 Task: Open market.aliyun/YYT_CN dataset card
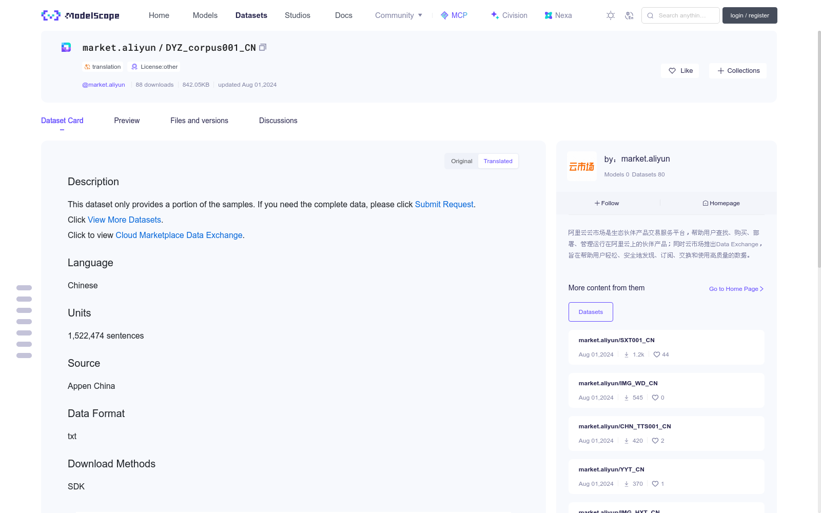click(666, 477)
